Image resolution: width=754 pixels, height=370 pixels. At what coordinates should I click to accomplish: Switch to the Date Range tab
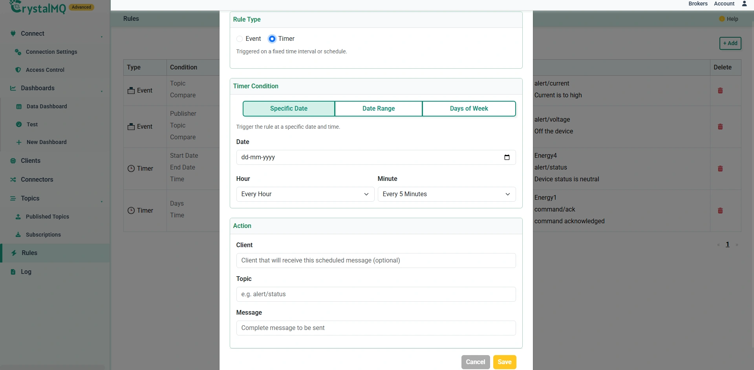379,109
